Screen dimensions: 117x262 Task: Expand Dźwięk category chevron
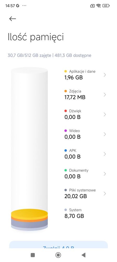coord(105,114)
